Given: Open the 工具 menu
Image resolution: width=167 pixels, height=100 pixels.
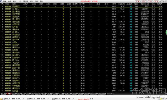Looking at the screenshot, I should (x=36, y=1).
